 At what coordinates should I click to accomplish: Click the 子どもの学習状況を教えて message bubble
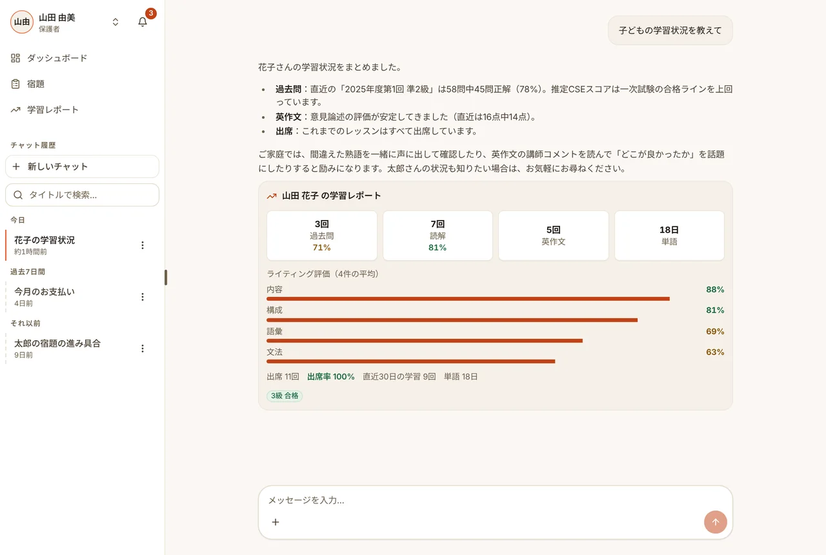pos(670,30)
